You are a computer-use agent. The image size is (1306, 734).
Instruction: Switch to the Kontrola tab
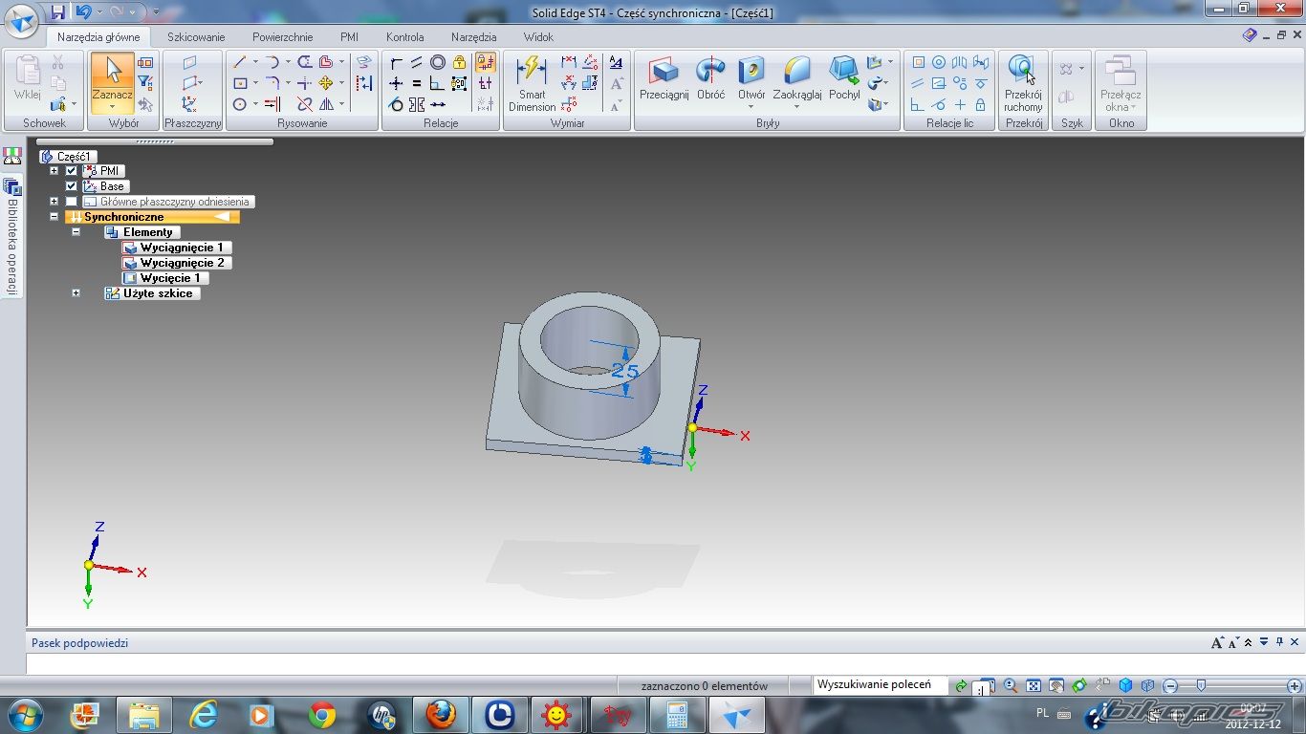click(x=404, y=37)
